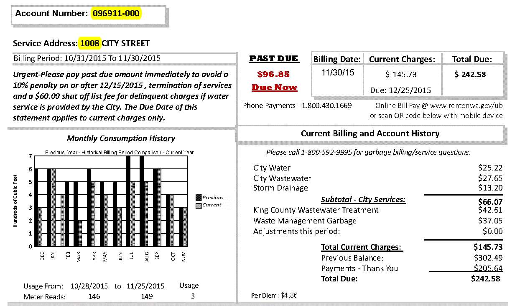Click the garbage billing questions line with 1-800-592-9995
Viewport: 525px width, 306px height.
pyautogui.click(x=368, y=152)
